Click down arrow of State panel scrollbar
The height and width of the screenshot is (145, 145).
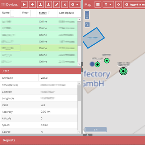pos(79,132)
